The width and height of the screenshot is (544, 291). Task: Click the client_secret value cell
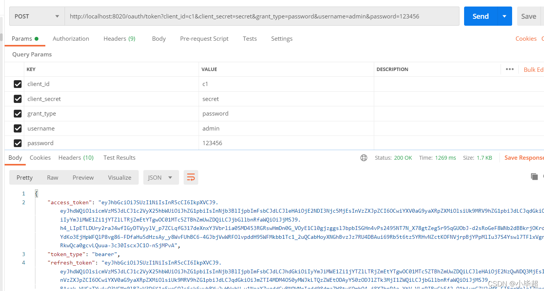[286, 99]
